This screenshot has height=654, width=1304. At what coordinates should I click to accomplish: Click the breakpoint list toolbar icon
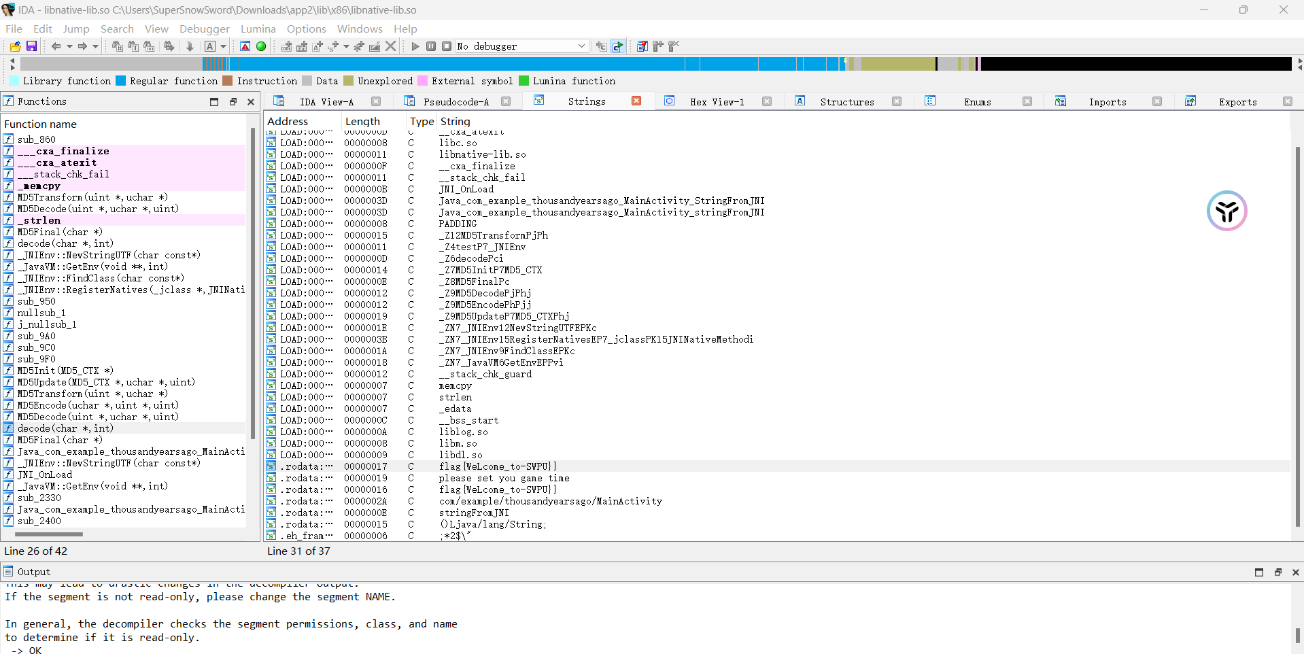click(642, 46)
